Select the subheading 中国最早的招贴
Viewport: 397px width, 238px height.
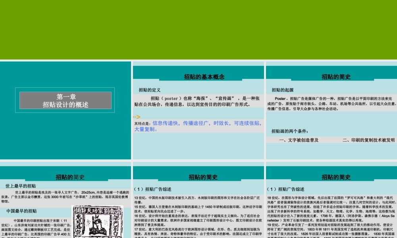coord(21,211)
